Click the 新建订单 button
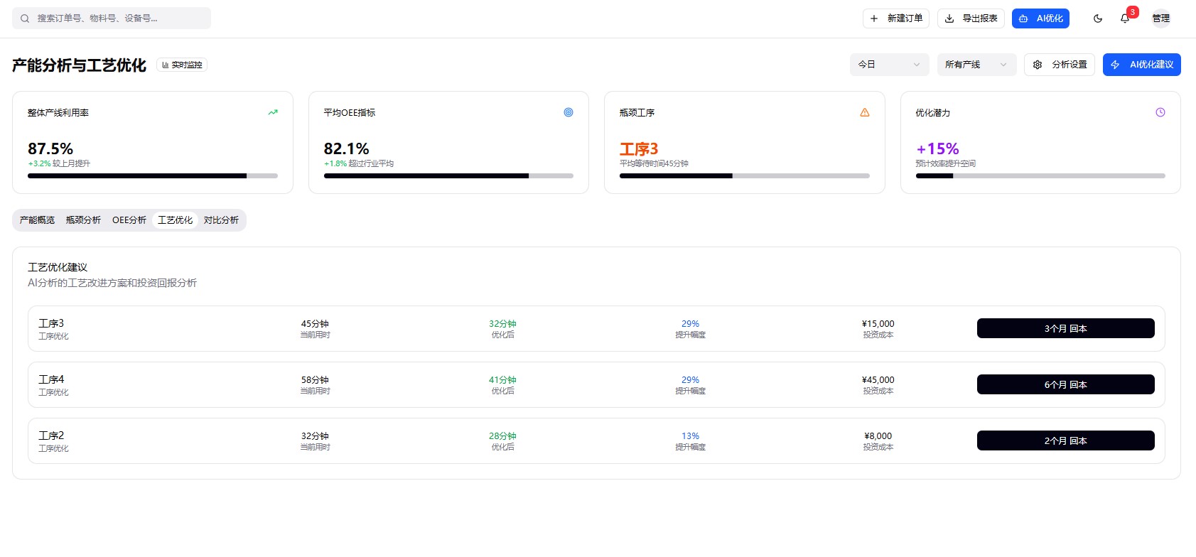 coord(896,18)
